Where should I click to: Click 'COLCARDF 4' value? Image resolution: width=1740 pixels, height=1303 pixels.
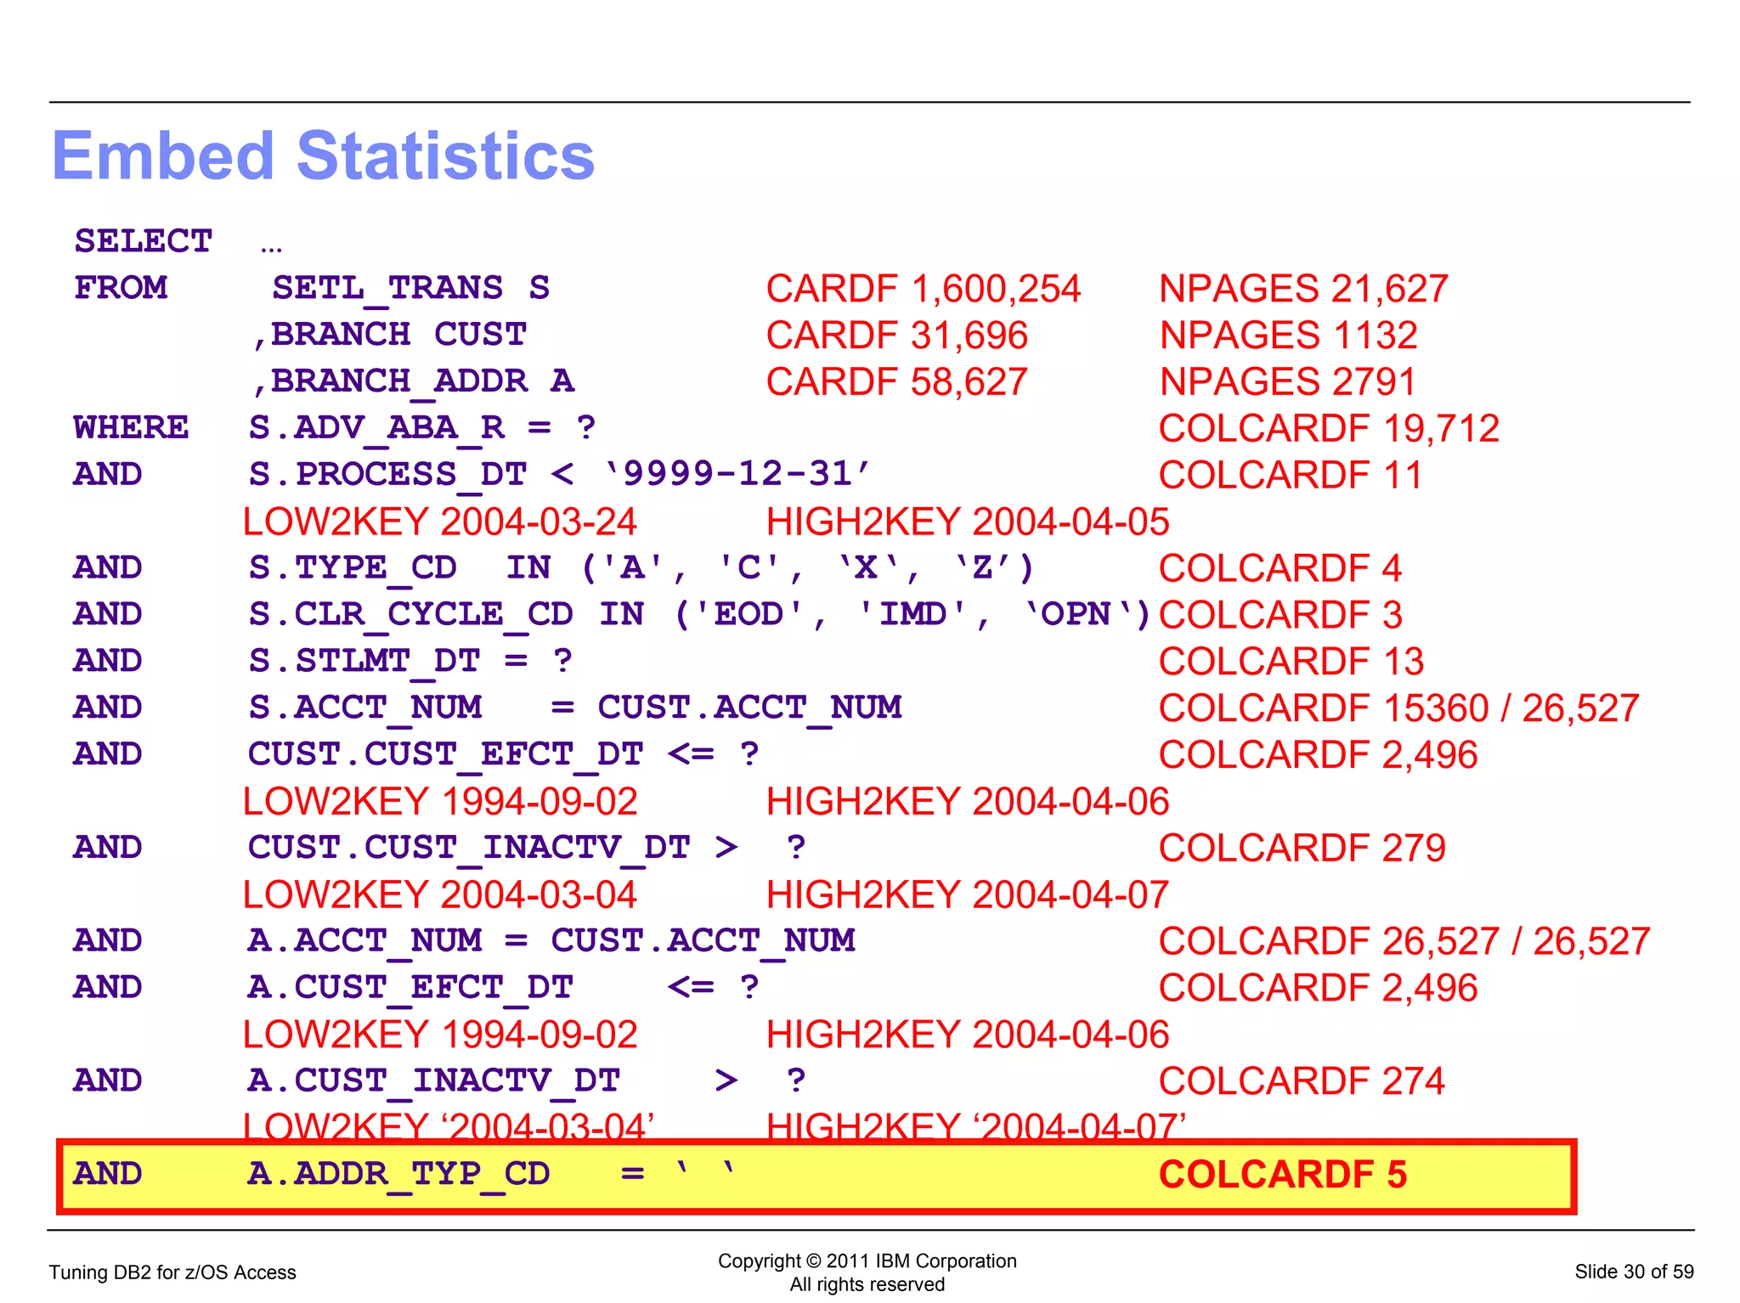pyautogui.click(x=1280, y=568)
